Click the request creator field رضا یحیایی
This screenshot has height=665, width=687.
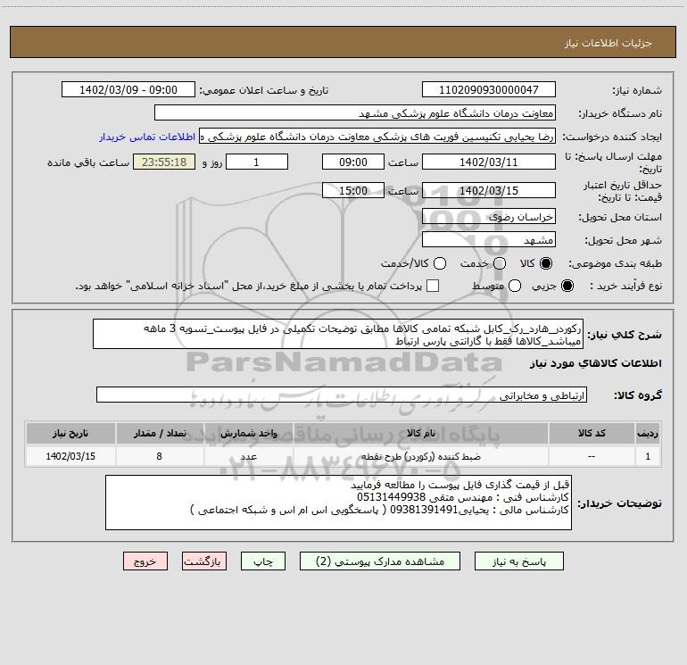[x=377, y=137]
